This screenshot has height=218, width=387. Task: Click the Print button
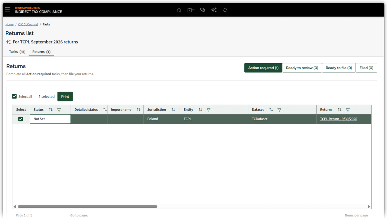point(65,97)
